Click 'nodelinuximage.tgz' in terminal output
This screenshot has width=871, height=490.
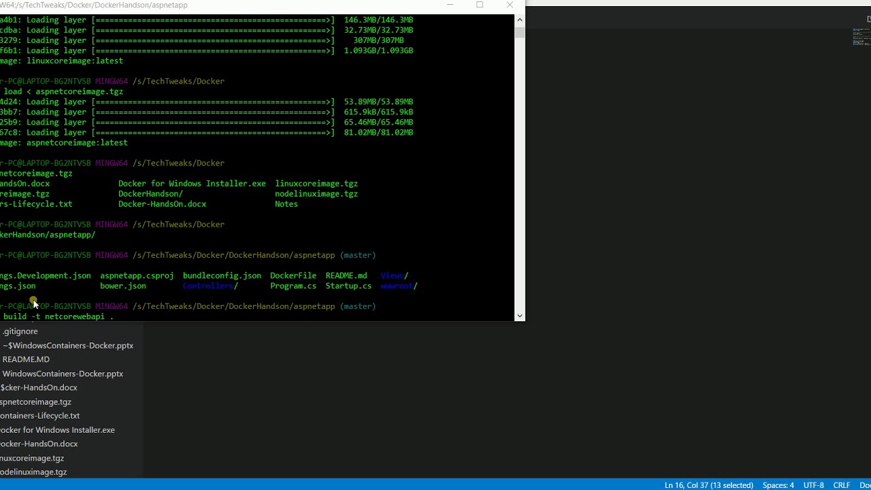pyautogui.click(x=316, y=194)
